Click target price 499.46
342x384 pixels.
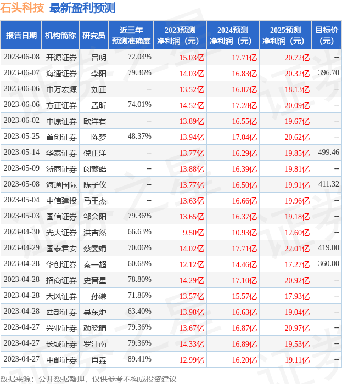328,153
